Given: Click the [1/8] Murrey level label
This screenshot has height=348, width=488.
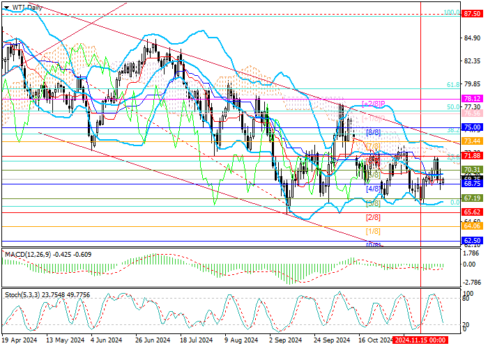Looking at the screenshot, I should point(373,232).
